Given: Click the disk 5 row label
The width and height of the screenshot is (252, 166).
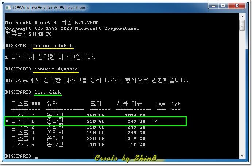Looking at the screenshot, I should [23, 144].
